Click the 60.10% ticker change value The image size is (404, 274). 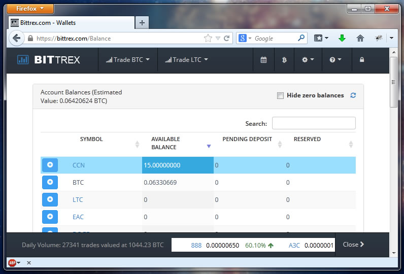click(255, 245)
